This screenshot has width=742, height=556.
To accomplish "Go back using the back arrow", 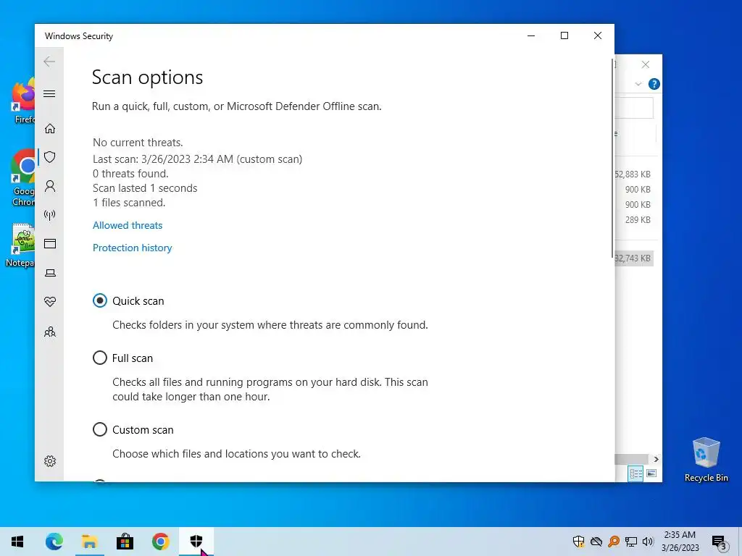I will pyautogui.click(x=49, y=62).
